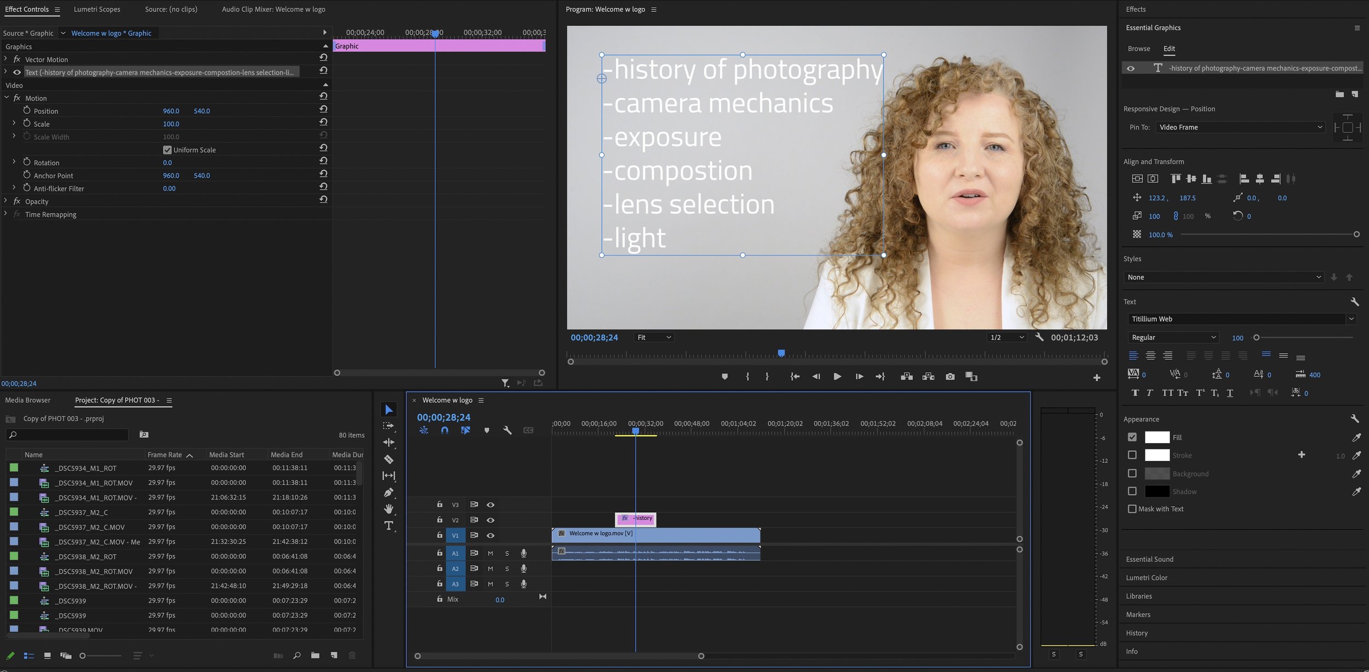Hide V2 track output eye
The width and height of the screenshot is (1369, 672).
pos(490,520)
